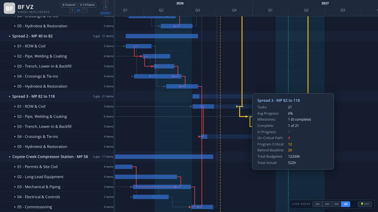Expand 01 - ROW & Civil under Spread 3
The height and width of the screenshot is (212, 378).
pos(15,106)
